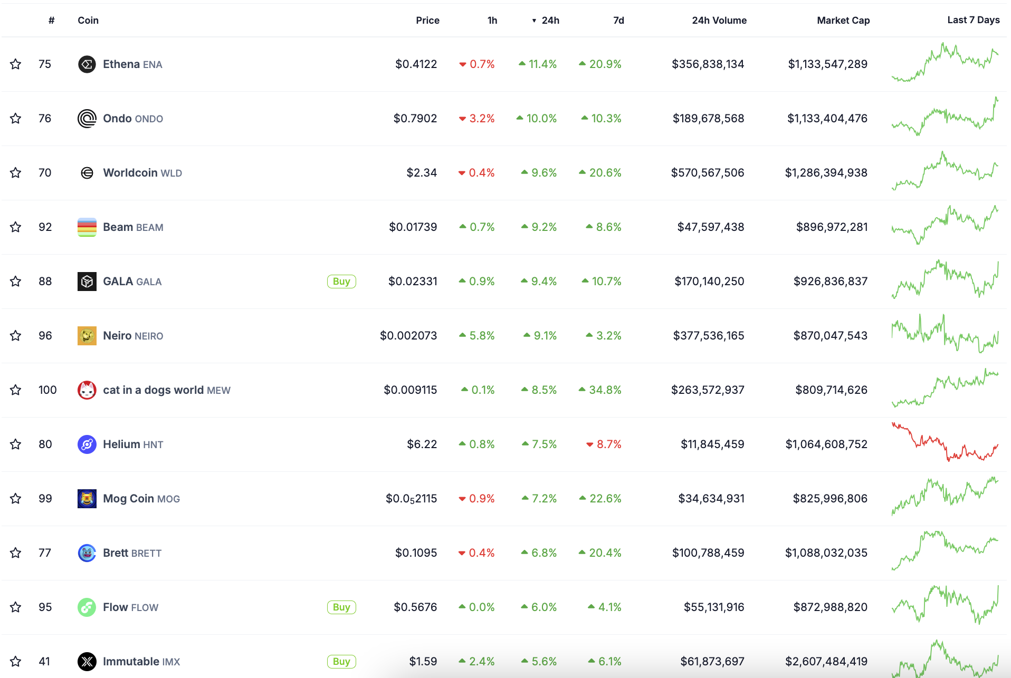Star Mog Coin to add to watchlist

coord(16,499)
